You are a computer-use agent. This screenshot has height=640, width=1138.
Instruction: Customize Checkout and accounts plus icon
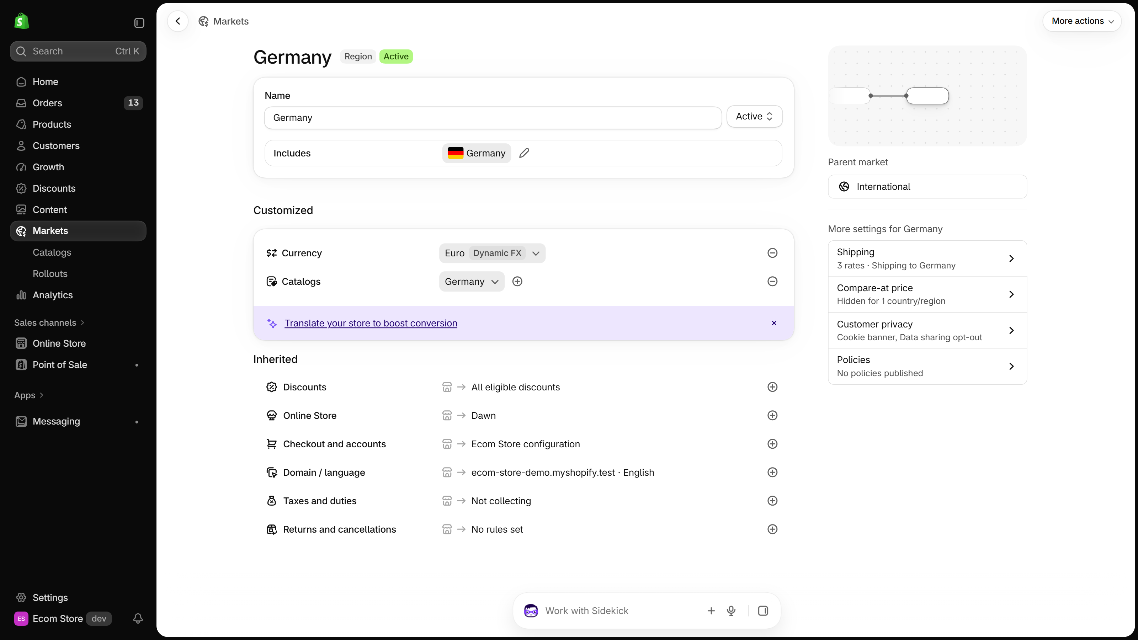(x=772, y=444)
